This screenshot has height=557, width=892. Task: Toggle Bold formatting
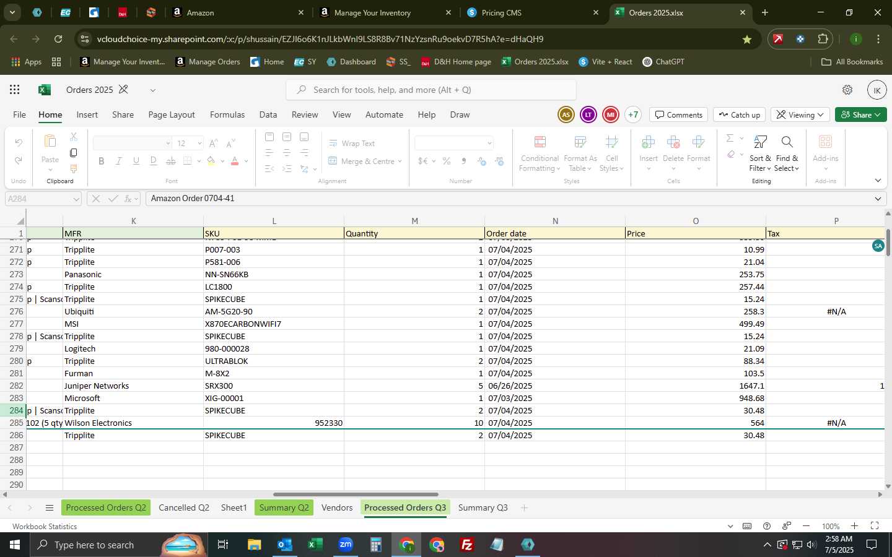[102, 161]
